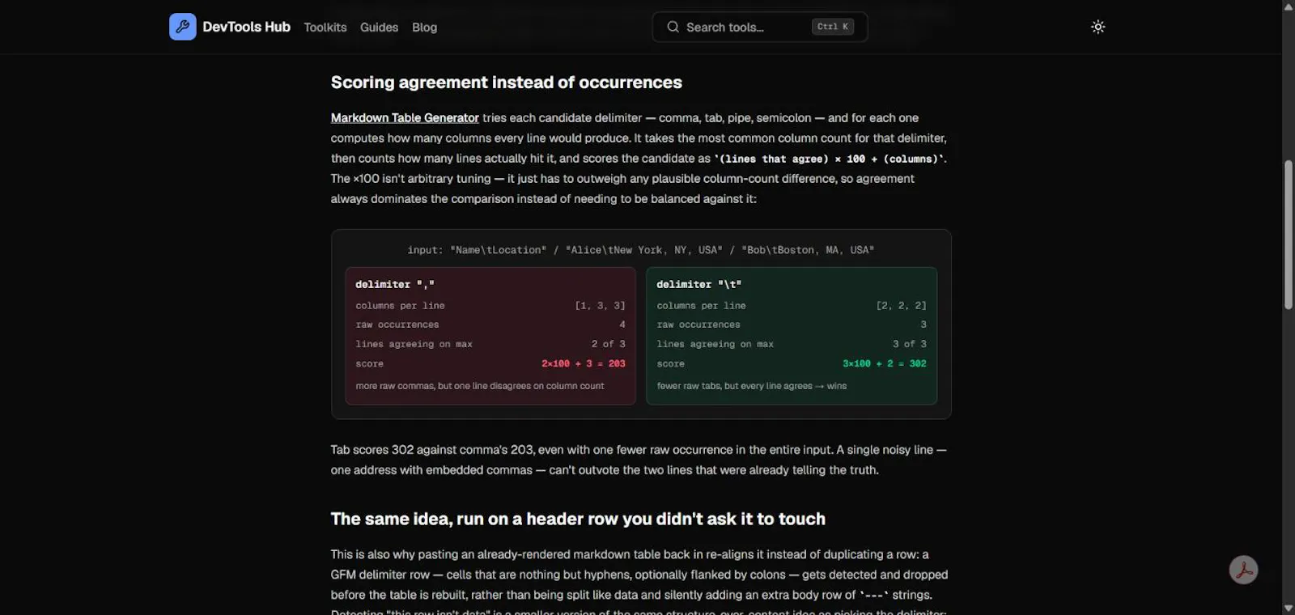
Task: Click the note "more raw commas, but one line disagrees"
Action: (x=480, y=386)
